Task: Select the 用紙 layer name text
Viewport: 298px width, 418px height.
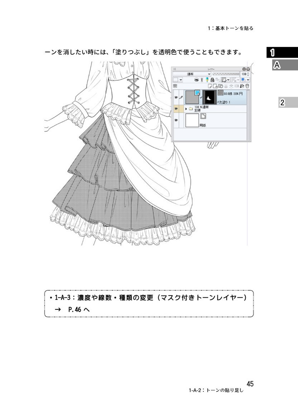Action: coord(202,125)
